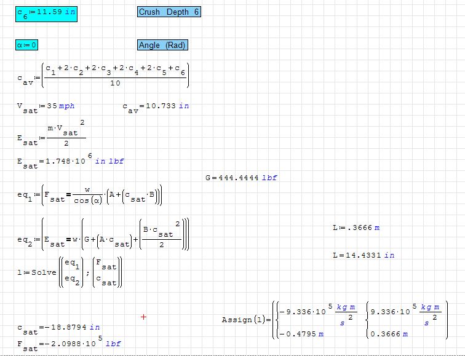Select the F_sat = -2.0988·10^5 lbf result
465x356 pixels.
pos(69,344)
